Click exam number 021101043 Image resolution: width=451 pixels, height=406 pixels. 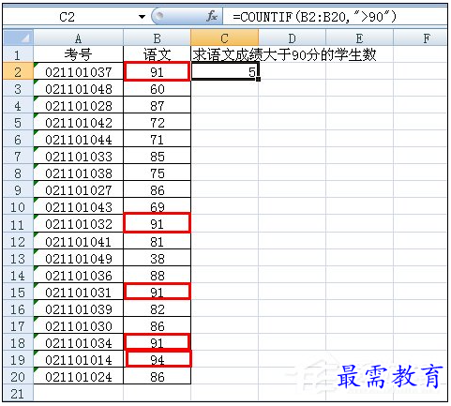coord(78,207)
